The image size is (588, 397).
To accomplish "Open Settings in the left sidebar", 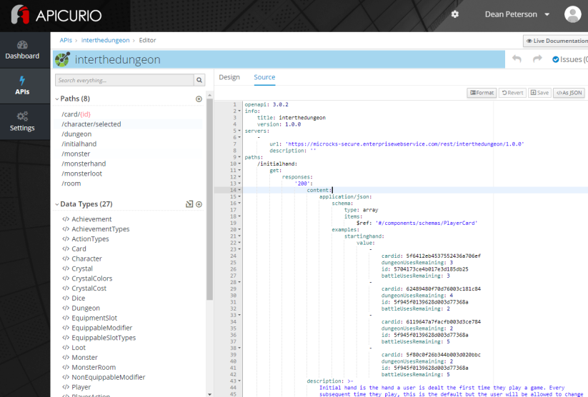I will pyautogui.click(x=22, y=121).
